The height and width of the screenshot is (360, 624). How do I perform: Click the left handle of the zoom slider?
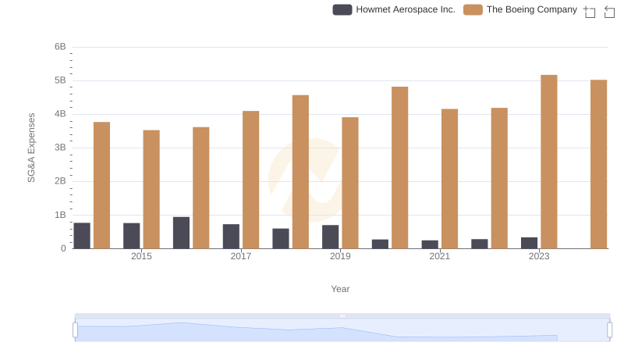click(75, 330)
